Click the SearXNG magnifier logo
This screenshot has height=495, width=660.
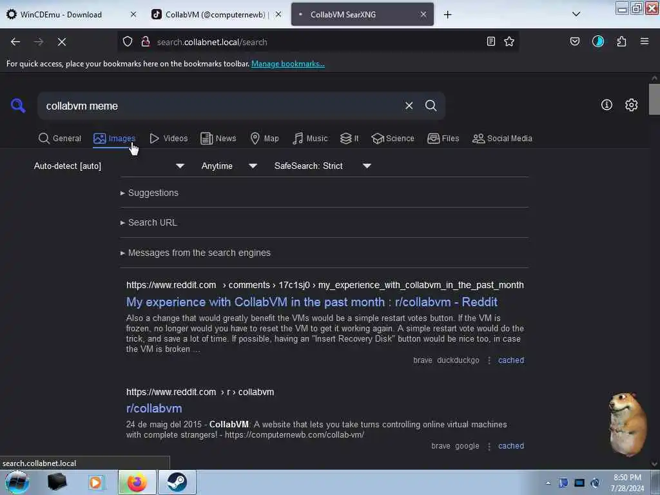(x=18, y=106)
